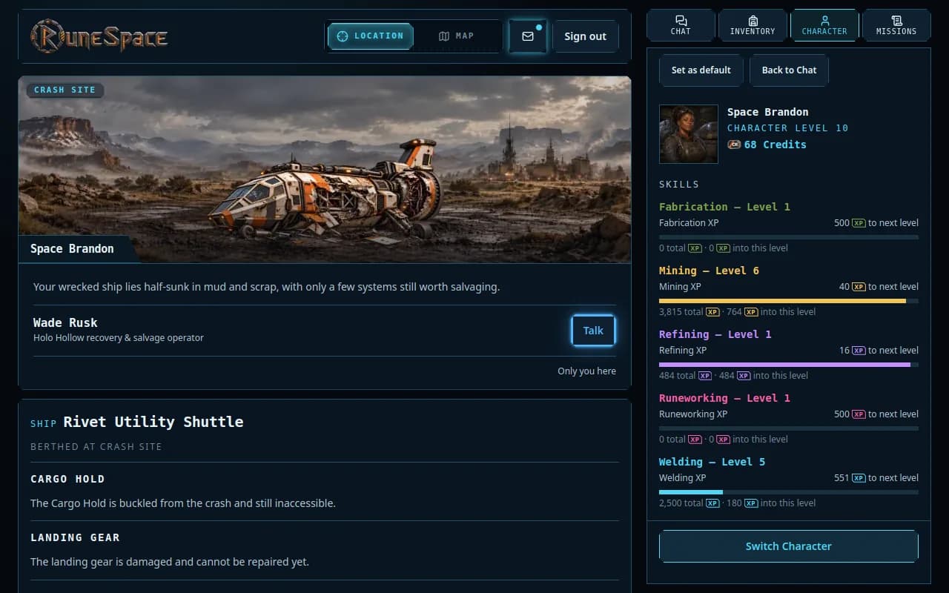Click the "CARGO HOLD" heading

(x=67, y=479)
